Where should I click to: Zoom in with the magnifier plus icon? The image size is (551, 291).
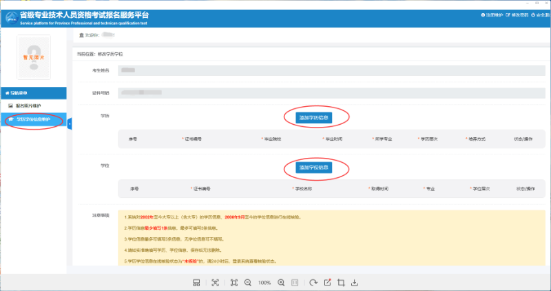281,283
